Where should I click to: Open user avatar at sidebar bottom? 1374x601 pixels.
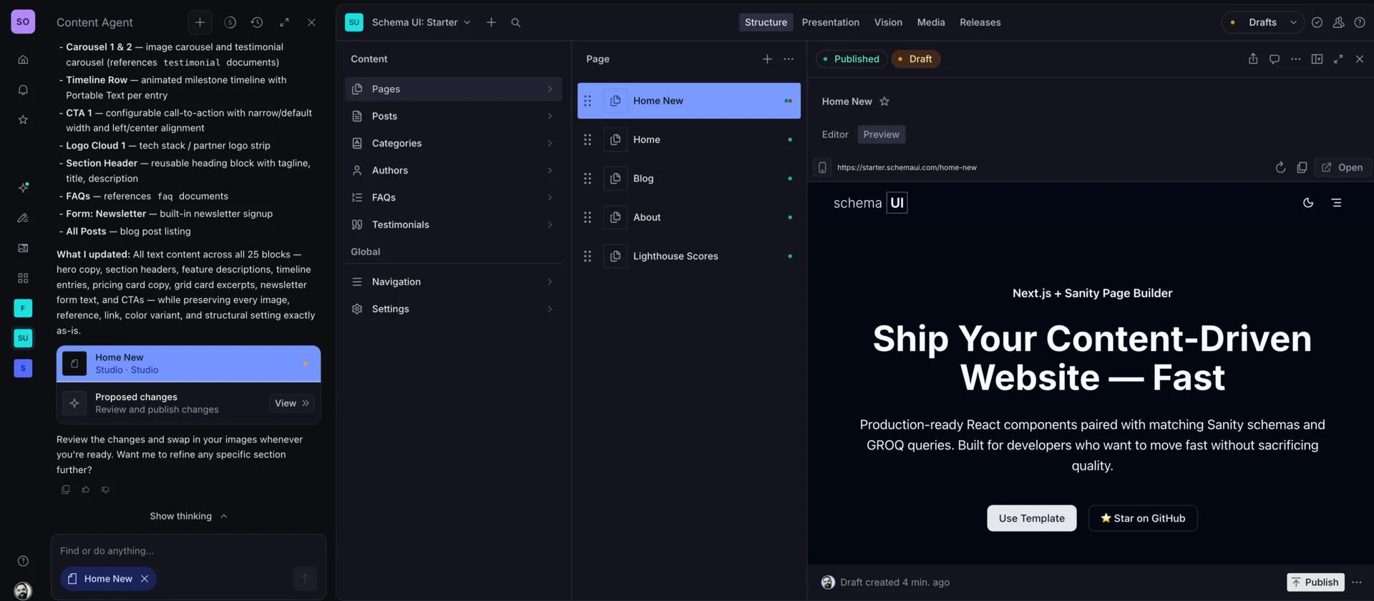(23, 591)
